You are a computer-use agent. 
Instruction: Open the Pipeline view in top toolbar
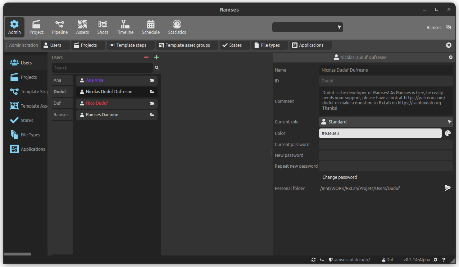(60, 27)
